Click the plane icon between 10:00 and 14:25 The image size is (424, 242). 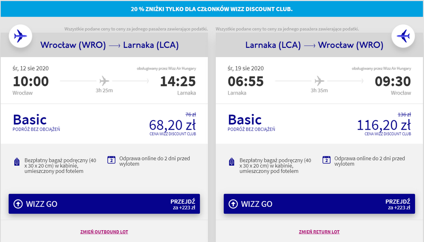coord(104,81)
